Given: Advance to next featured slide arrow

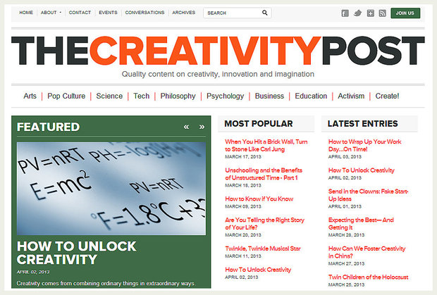Looking at the screenshot, I should tap(202, 127).
